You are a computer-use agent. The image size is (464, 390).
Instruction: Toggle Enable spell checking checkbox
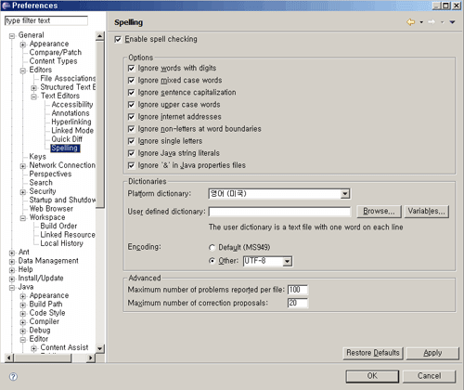point(118,39)
